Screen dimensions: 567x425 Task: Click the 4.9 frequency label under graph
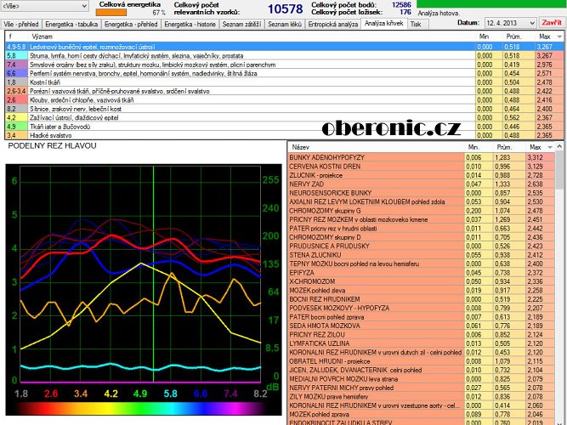click(140, 394)
